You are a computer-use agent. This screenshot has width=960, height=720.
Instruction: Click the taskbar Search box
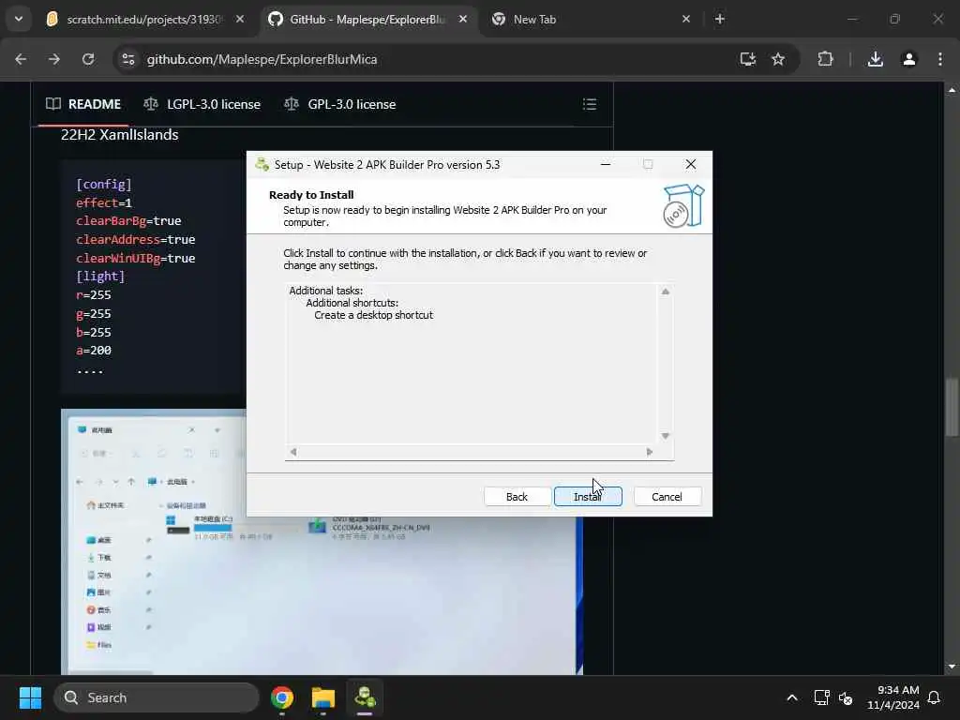[157, 697]
